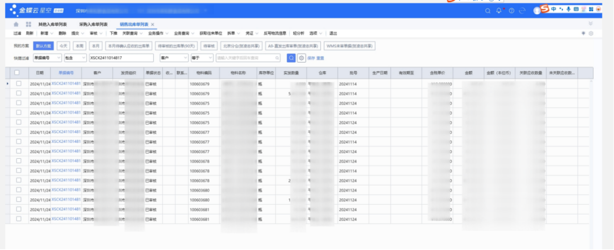Open the 选项 dropdown
Image resolution: width=614 pixels, height=250 pixels.
pos(315,33)
